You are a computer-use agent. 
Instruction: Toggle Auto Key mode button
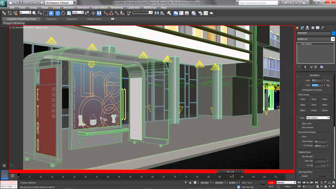tap(271, 182)
